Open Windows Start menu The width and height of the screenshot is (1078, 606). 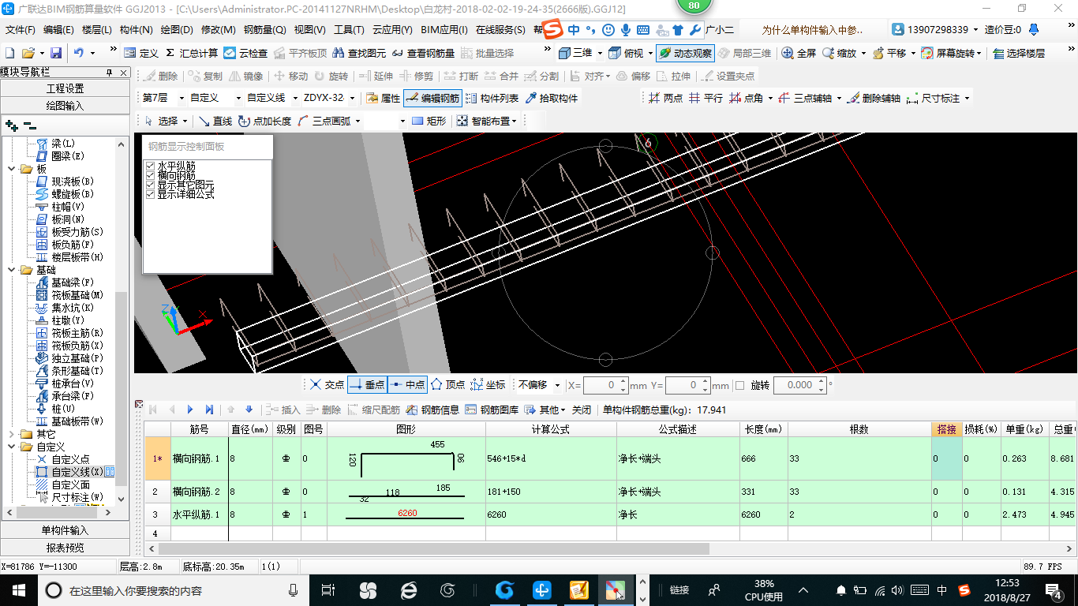point(17,589)
